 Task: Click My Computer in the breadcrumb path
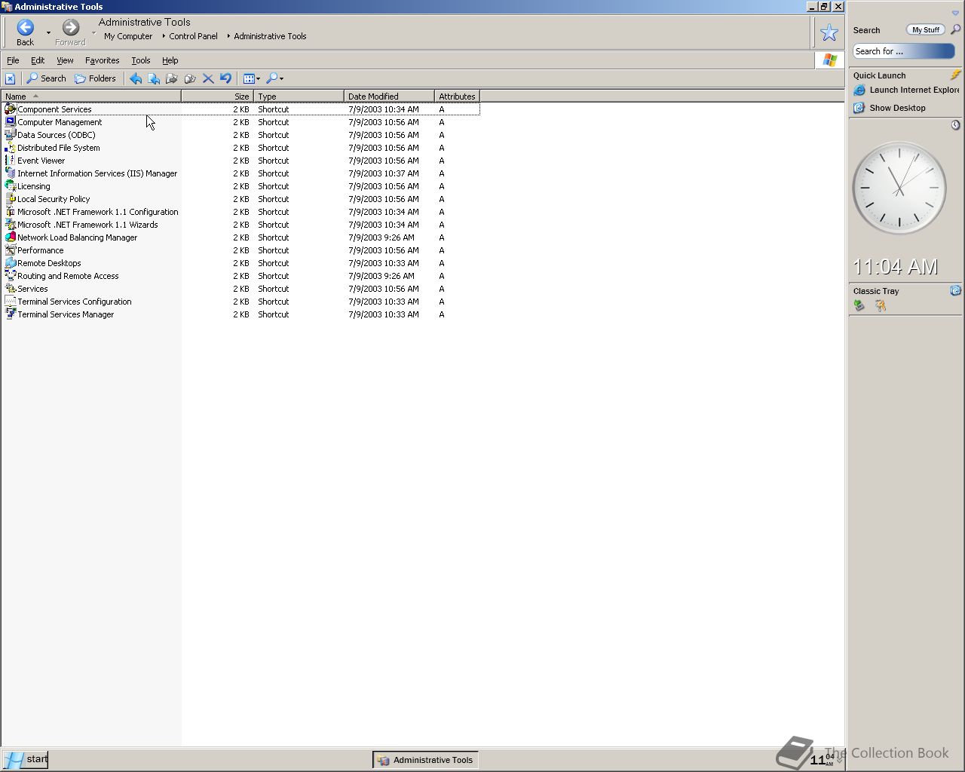point(128,36)
